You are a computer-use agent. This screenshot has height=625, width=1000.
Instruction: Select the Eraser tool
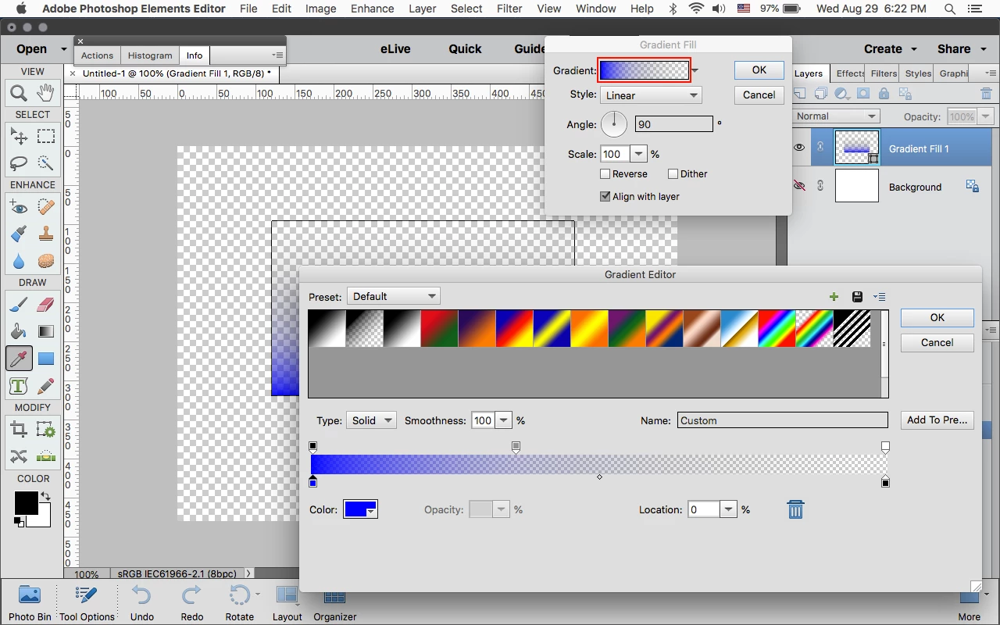(46, 305)
